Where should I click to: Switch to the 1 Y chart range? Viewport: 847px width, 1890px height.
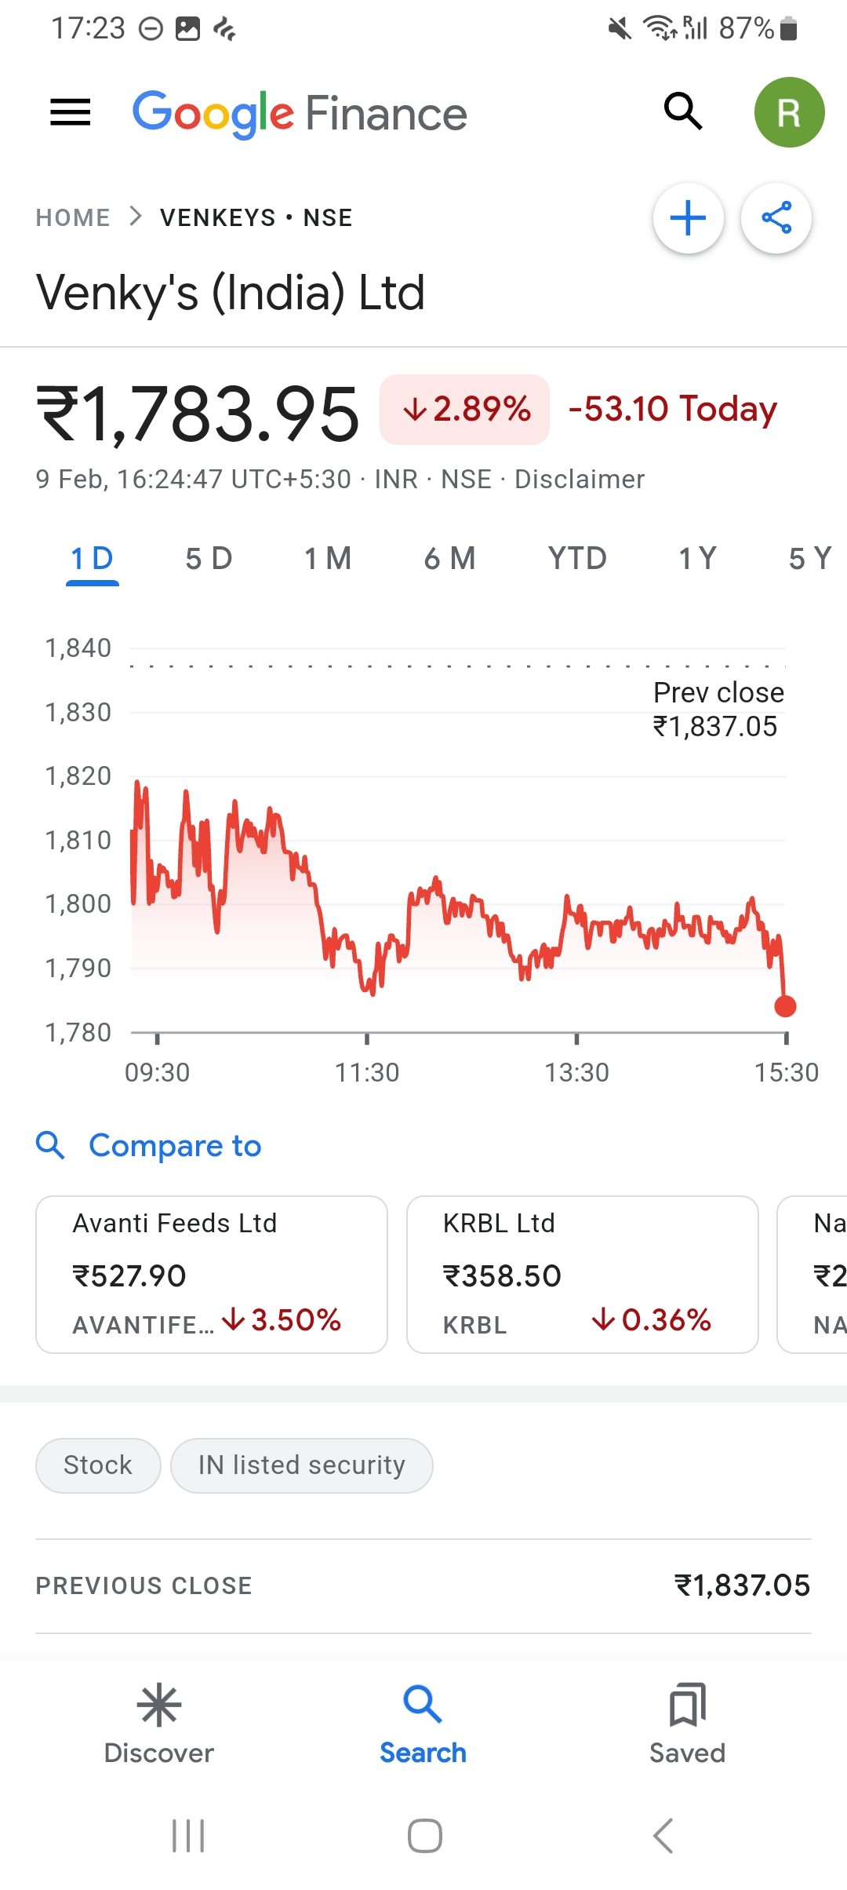(697, 559)
